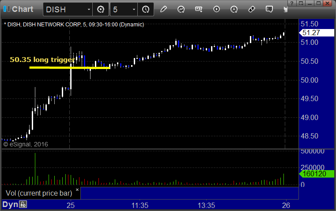Open the circled A alerts menu
This screenshot has height=211, width=336.
pos(234,9)
